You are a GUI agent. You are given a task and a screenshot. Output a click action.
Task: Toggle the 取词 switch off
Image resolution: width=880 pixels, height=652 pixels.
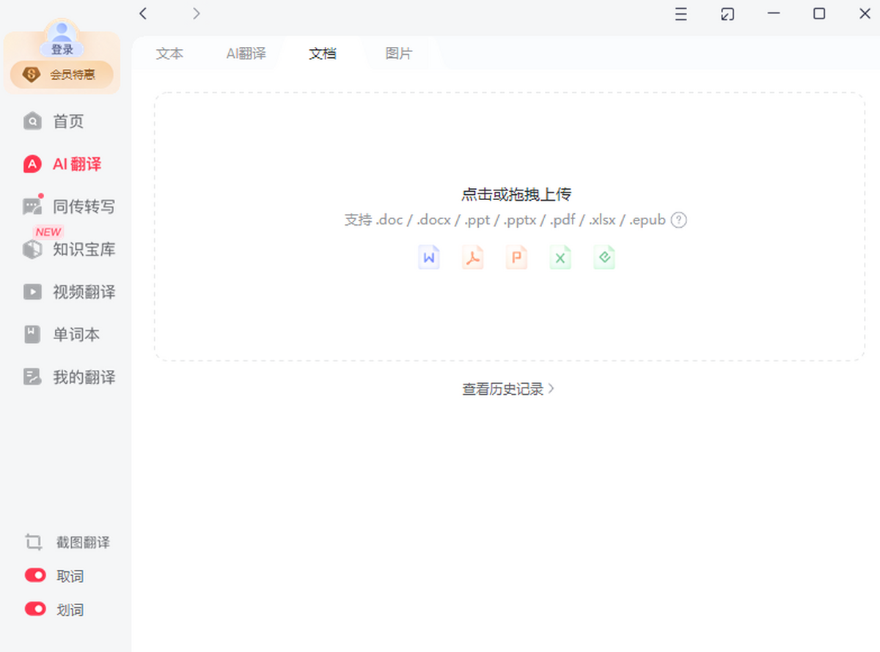pyautogui.click(x=35, y=576)
